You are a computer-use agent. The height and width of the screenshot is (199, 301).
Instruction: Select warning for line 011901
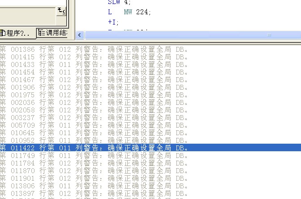tap(150, 178)
